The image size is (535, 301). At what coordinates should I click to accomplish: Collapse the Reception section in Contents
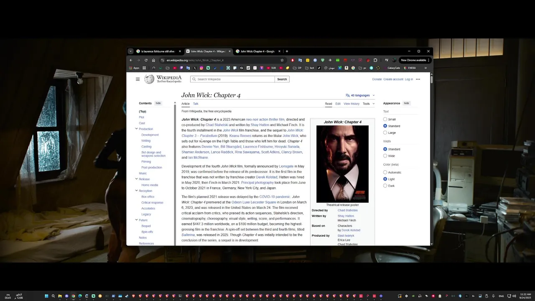click(136, 191)
